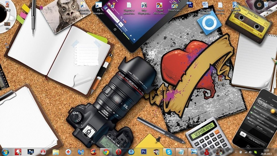Viewport: 277px width, 156px height.
Task: Select the 'История Лошадки' Word document
Action: point(205,5)
